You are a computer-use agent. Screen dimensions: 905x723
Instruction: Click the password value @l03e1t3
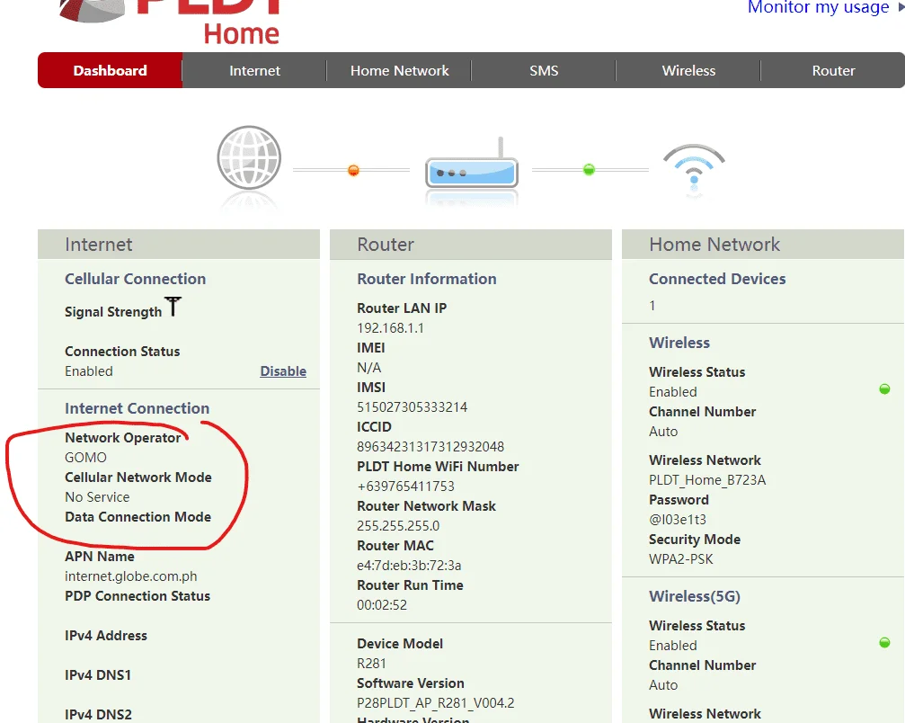678,519
